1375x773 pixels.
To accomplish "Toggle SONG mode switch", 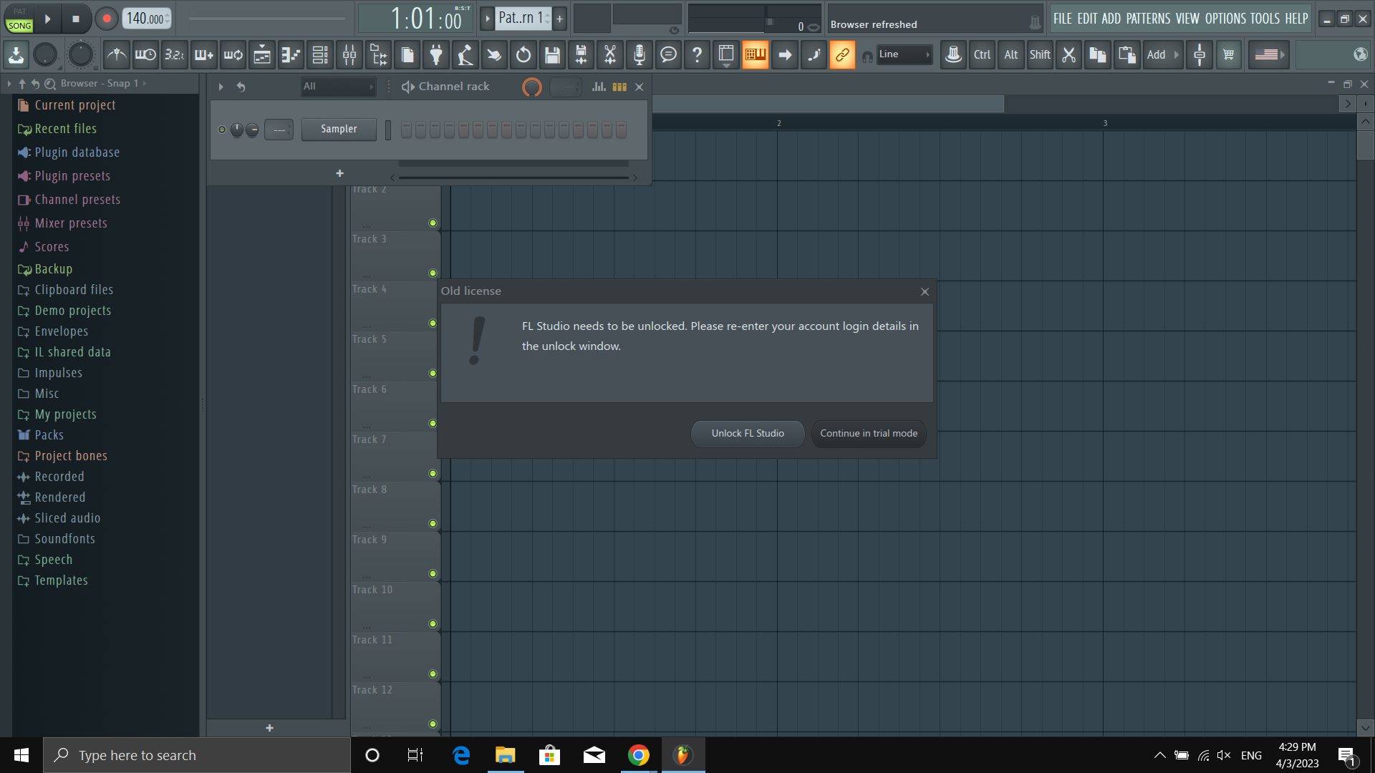I will (19, 25).
